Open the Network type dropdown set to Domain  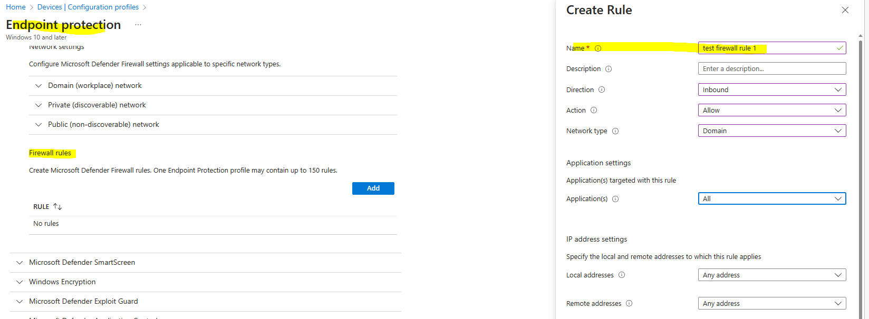[x=772, y=131]
